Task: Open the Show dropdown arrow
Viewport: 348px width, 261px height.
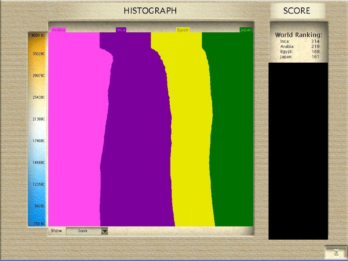Action: tap(104, 231)
